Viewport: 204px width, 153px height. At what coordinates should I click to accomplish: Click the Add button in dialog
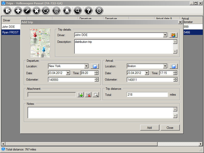[x=149, y=128]
